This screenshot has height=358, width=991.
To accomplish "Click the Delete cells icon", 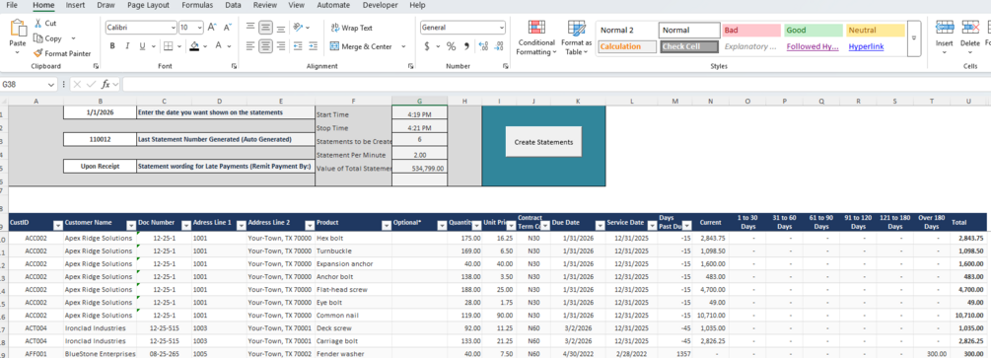I will (x=970, y=29).
